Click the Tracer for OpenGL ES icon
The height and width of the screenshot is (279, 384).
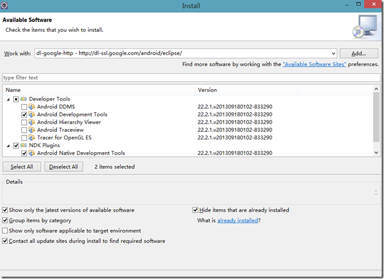pyautogui.click(x=32, y=138)
